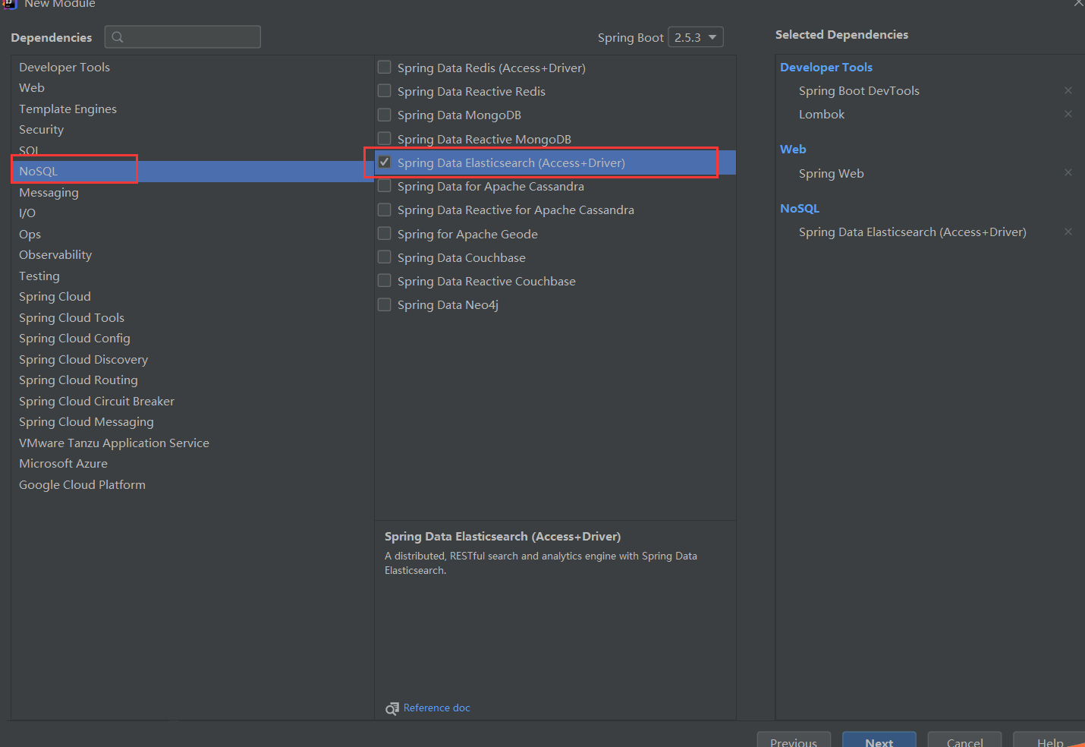Enable Spring Data Reactive Couchbase checkbox

(x=385, y=280)
